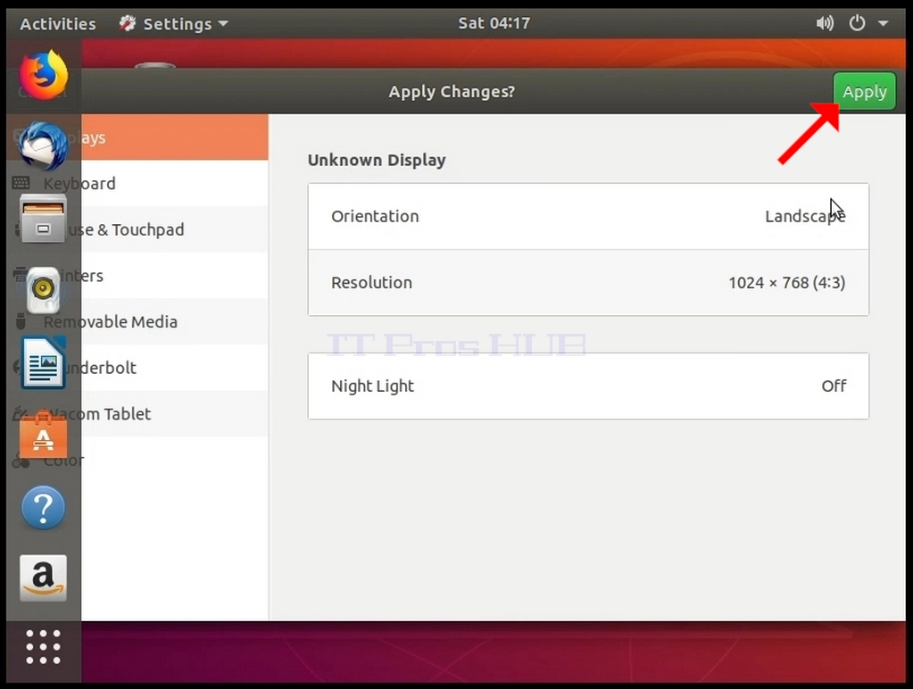
Task: Open the Amazon dock icon
Action: pyautogui.click(x=43, y=577)
